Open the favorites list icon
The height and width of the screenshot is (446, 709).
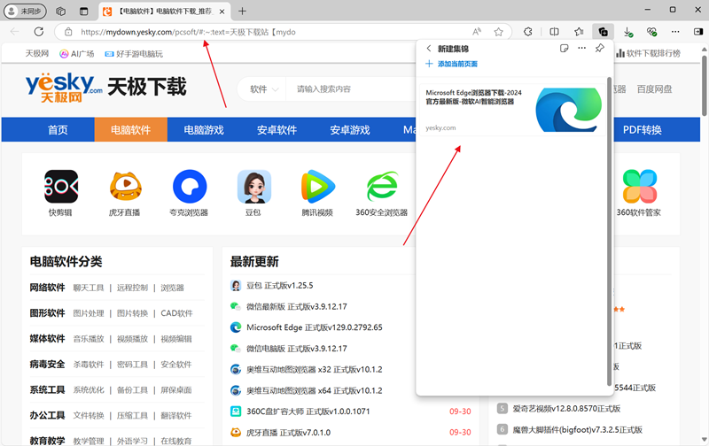point(579,32)
